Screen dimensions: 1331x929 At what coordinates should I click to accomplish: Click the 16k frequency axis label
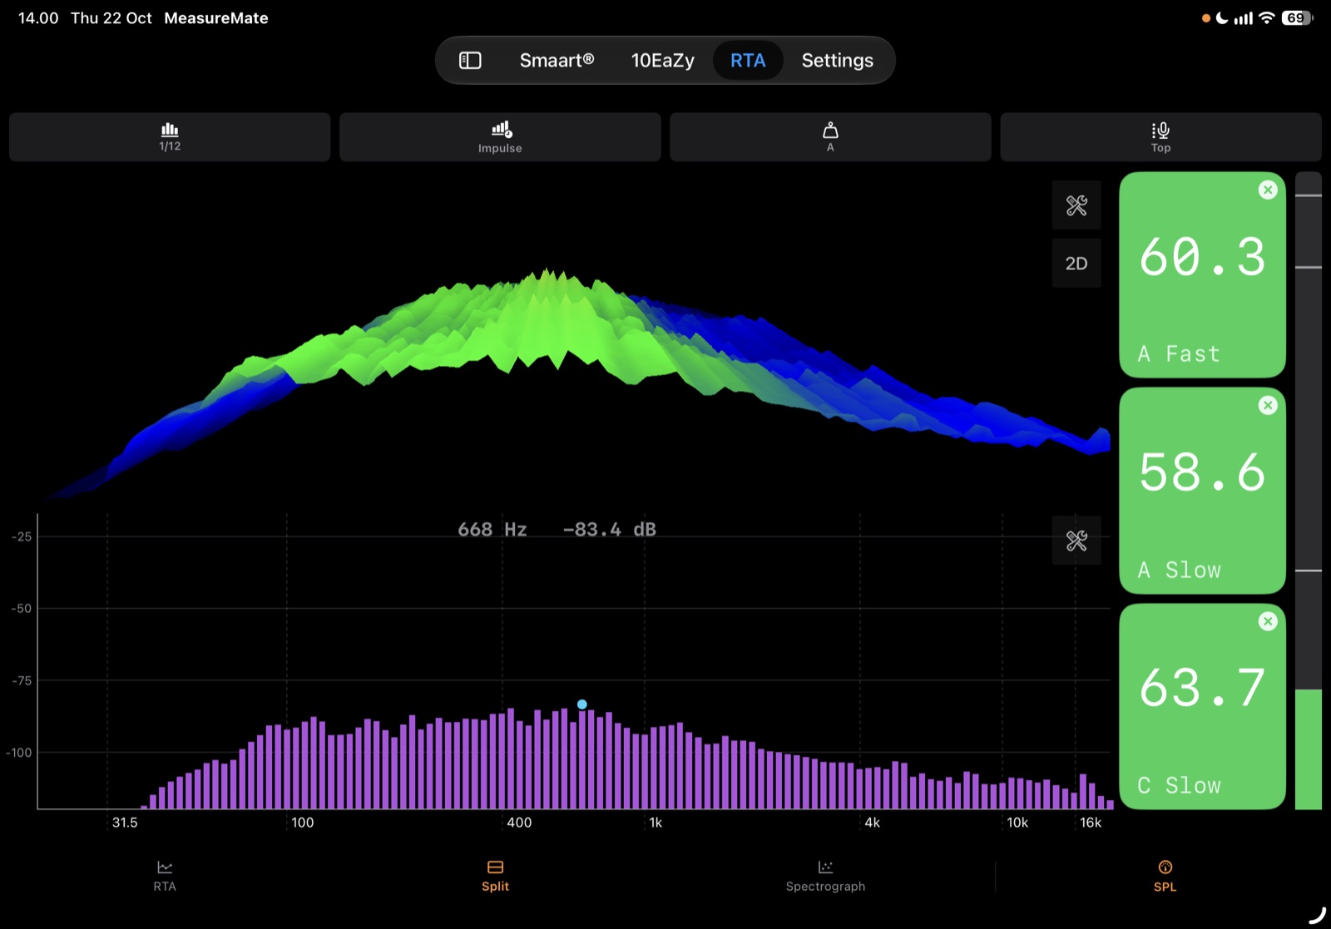click(1091, 823)
